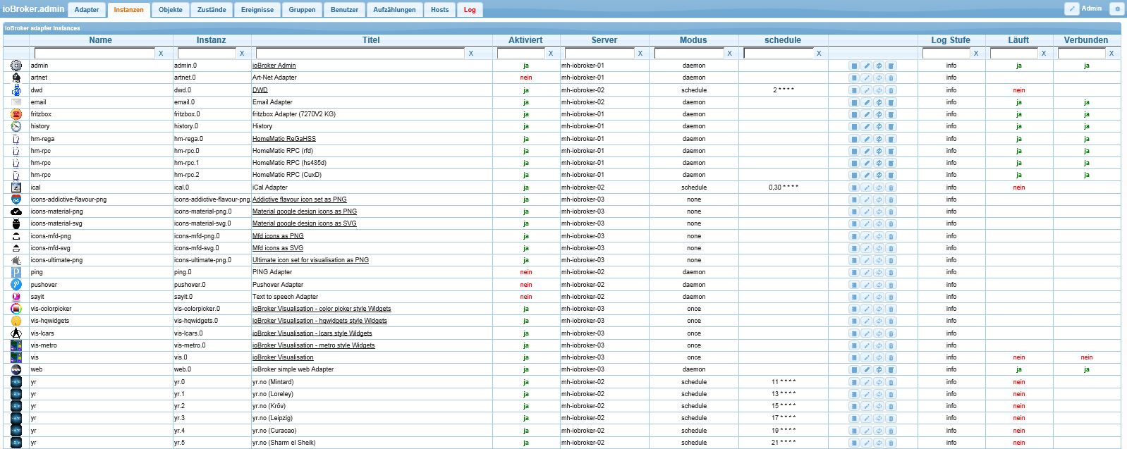Click edit pencil icon in admin row
The height and width of the screenshot is (449, 1127).
[867, 66]
